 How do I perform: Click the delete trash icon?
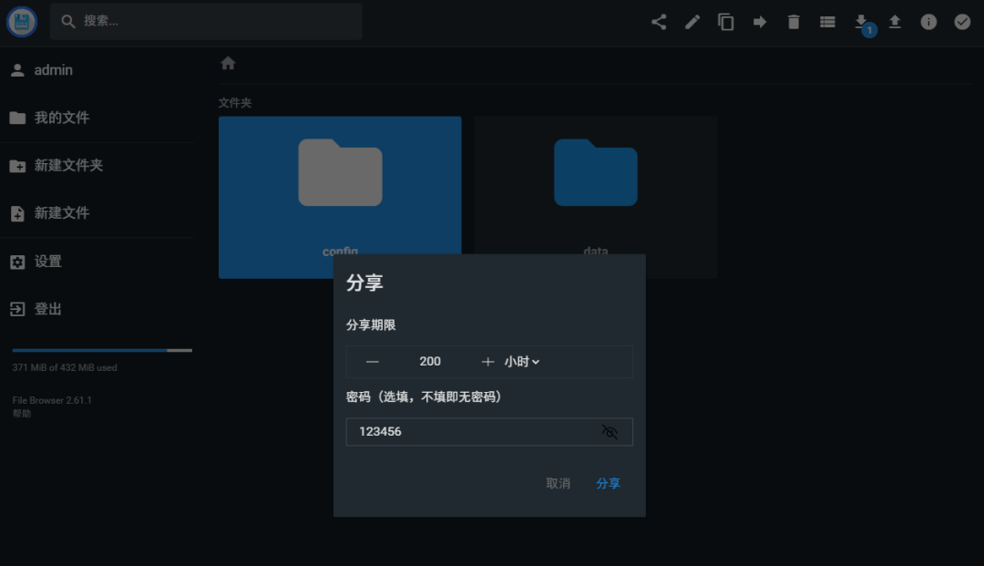(x=794, y=21)
